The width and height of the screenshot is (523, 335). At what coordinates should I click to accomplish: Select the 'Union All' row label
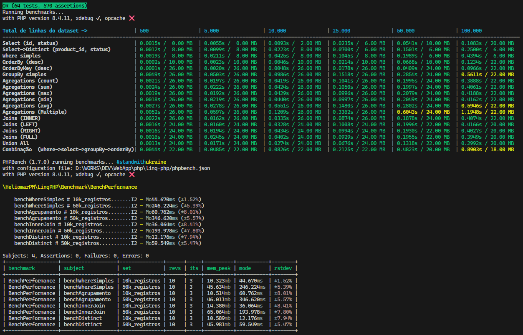click(x=16, y=143)
